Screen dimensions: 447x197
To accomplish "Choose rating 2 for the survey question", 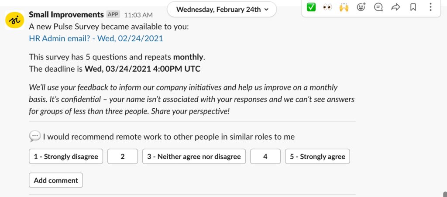I will click(x=123, y=157).
